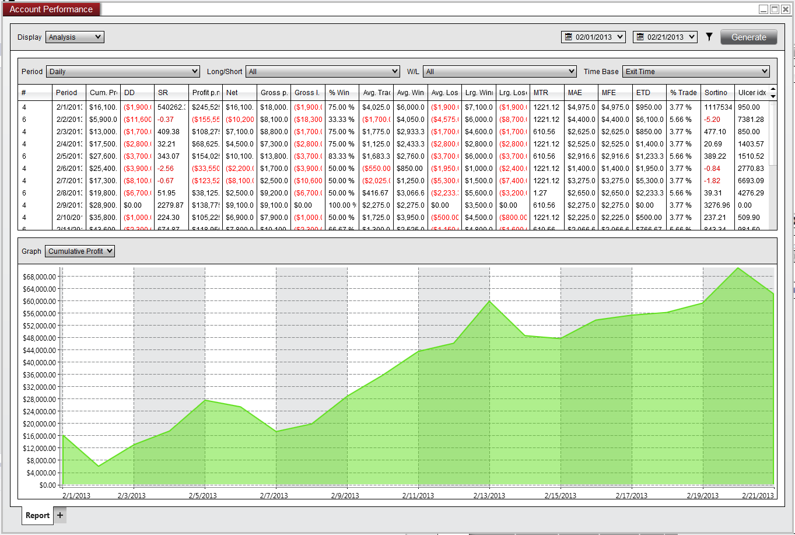Click the % Trade column header
Viewport: 795px width, 535px height.
pyautogui.click(x=683, y=92)
